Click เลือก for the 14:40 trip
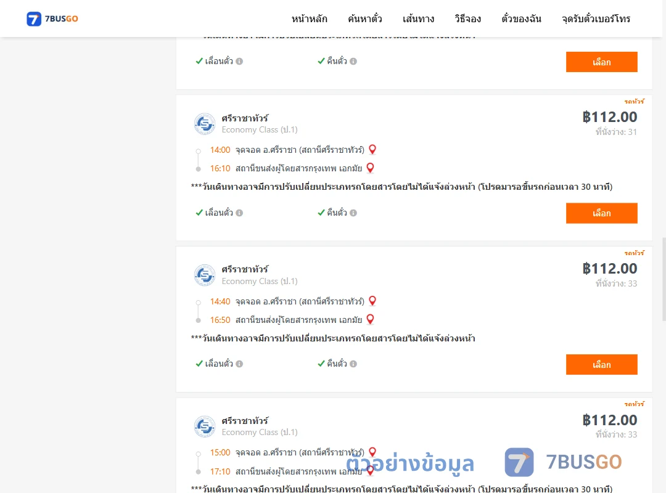The height and width of the screenshot is (493, 666). [601, 364]
